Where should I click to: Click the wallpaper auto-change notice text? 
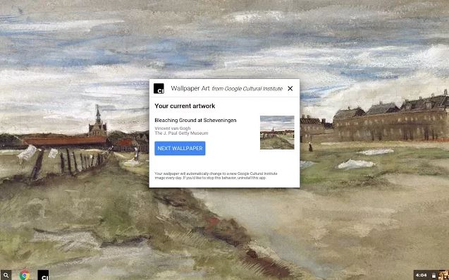pos(216,176)
